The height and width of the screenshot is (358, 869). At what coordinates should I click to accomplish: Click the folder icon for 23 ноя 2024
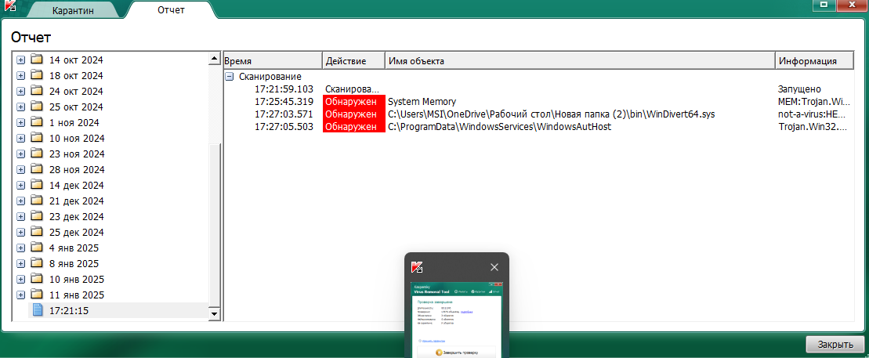coord(37,153)
